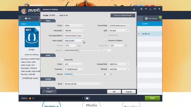Click the orange drive icon in Save to
Screen dimensions: 191x107
pyautogui.click(x=30, y=98)
